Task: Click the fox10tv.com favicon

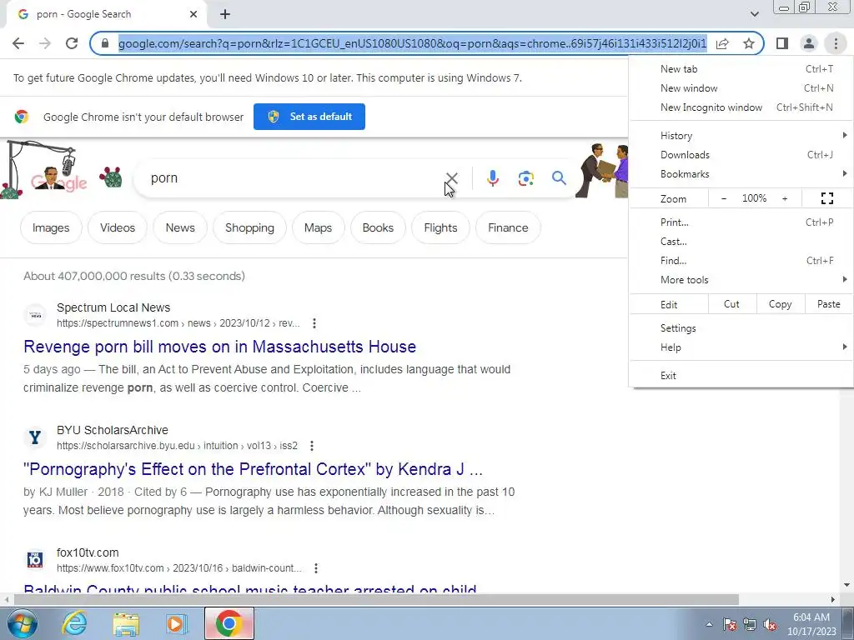Action: (35, 560)
